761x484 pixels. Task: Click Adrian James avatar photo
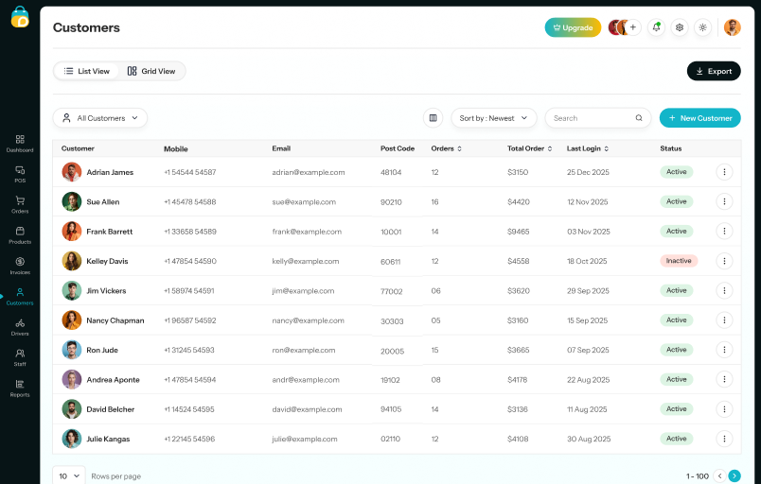click(71, 172)
